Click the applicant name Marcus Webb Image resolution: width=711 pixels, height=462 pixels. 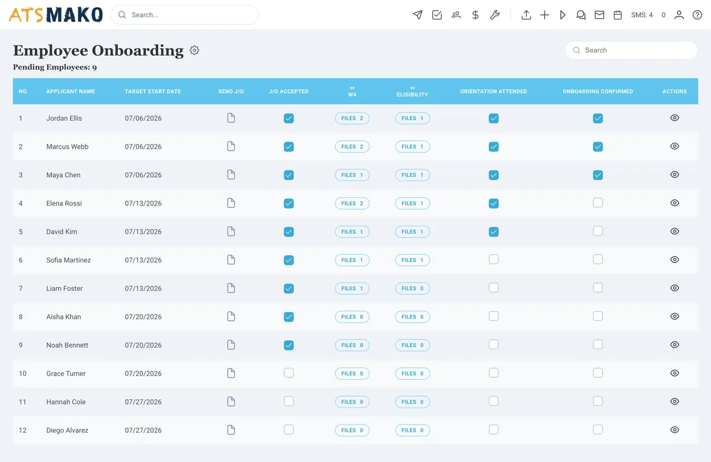68,146
